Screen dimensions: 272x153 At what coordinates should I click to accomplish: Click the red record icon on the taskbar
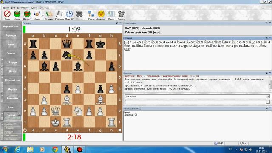[79, 149]
